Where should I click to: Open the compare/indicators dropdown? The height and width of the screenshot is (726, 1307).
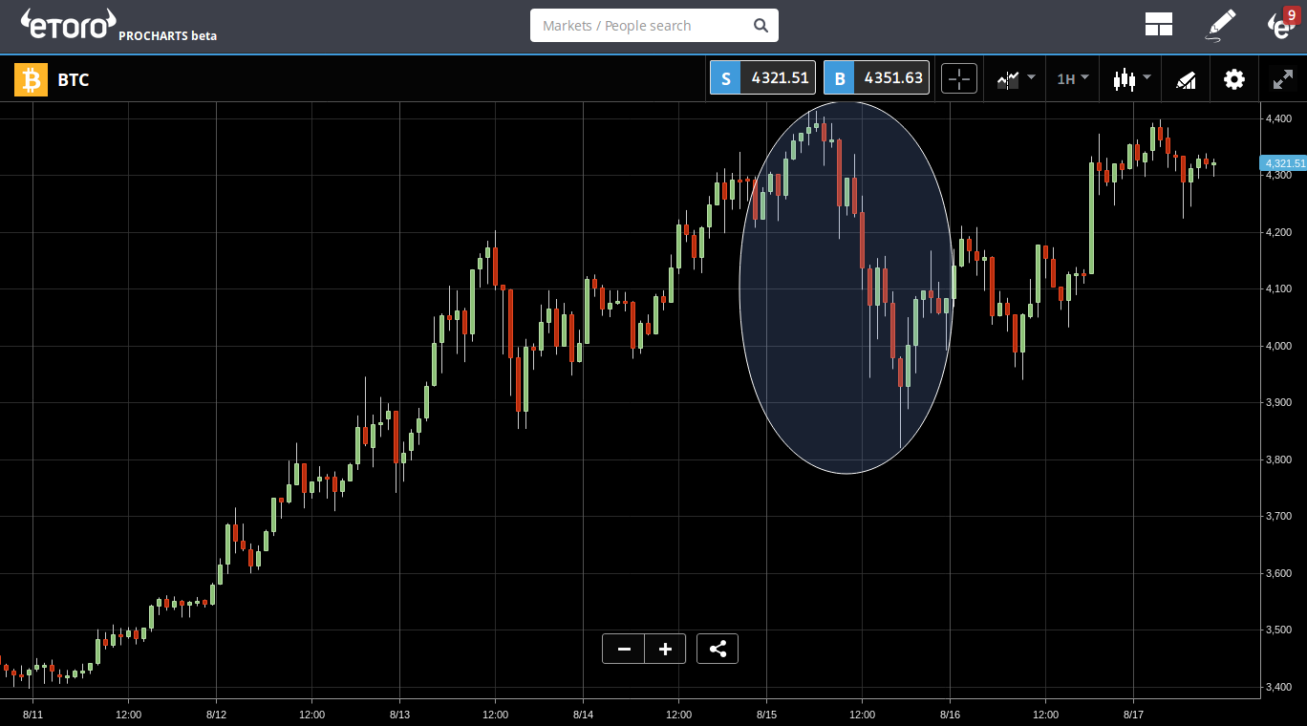(x=1016, y=78)
